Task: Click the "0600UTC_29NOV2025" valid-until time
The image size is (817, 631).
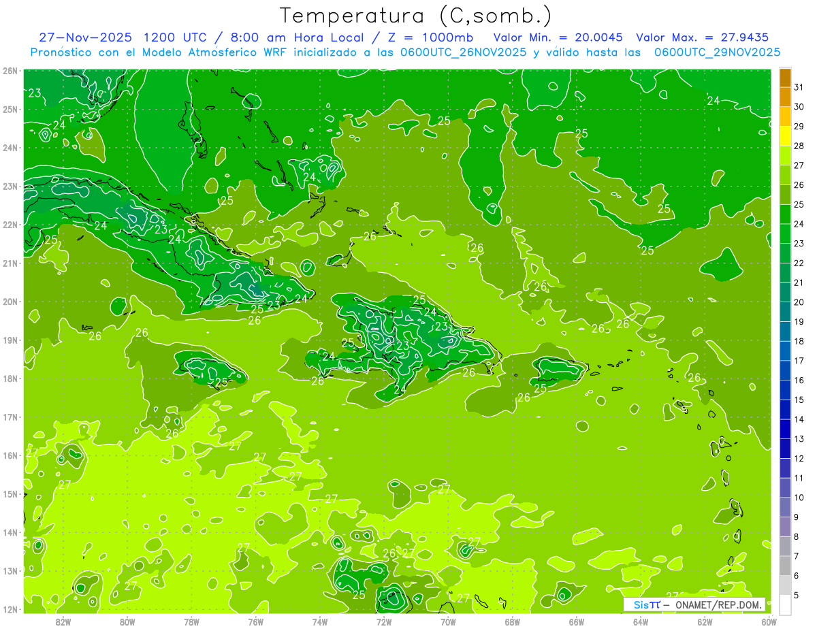Action: coord(717,52)
